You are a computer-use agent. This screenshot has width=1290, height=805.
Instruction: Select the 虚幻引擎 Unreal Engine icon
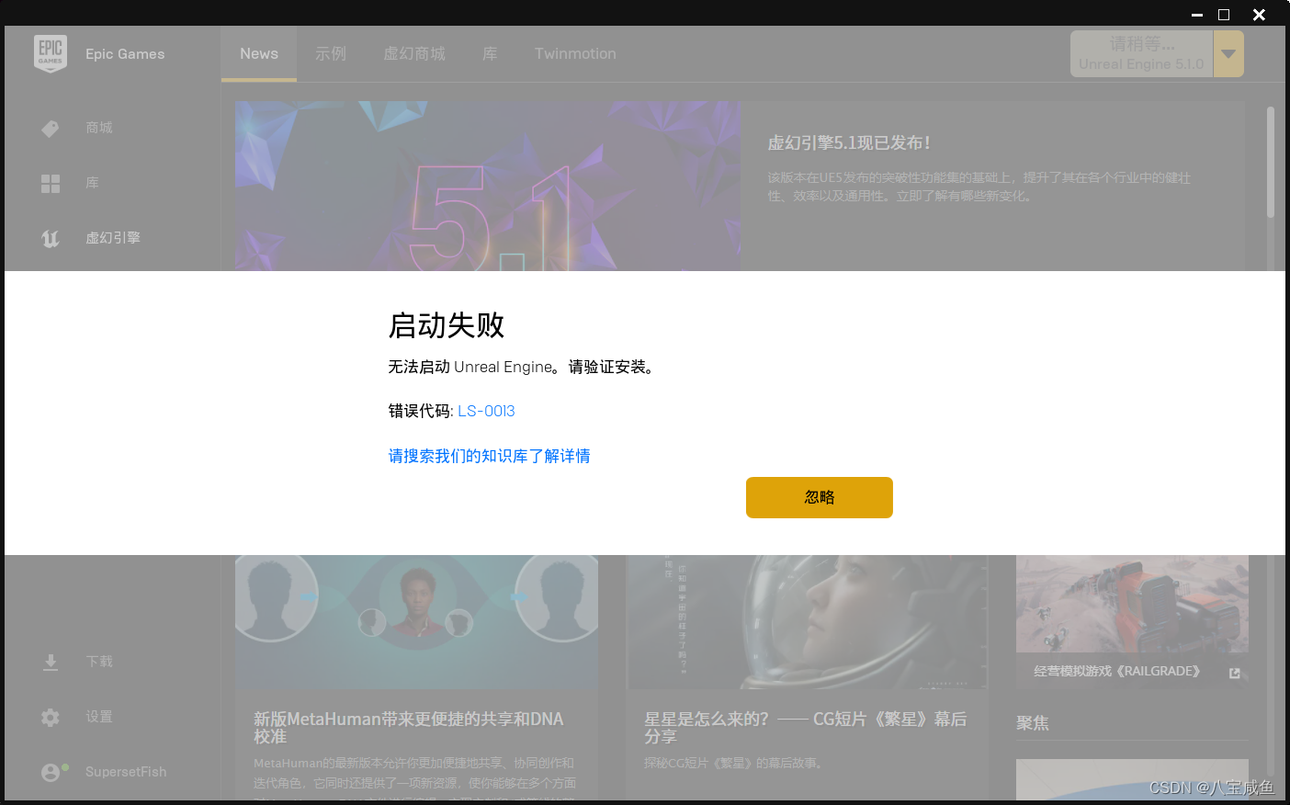pos(51,239)
